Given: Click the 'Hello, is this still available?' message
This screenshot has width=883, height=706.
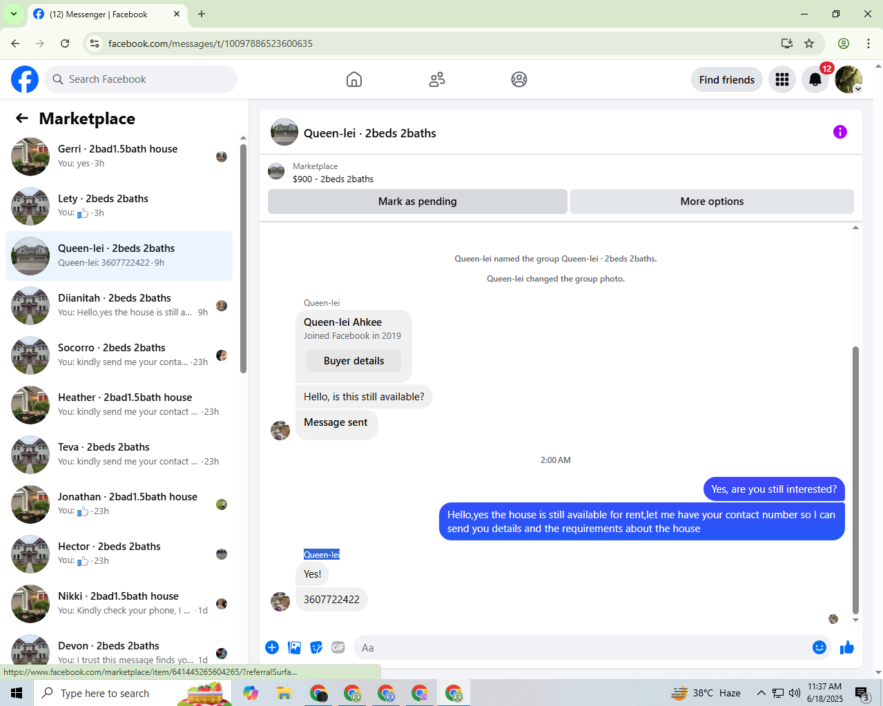Looking at the screenshot, I should 364,397.
